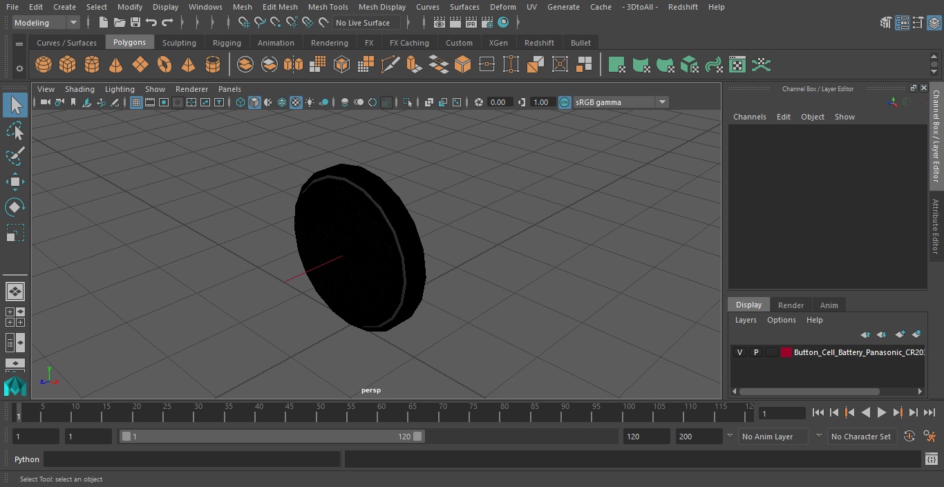The height and width of the screenshot is (487, 944).
Task: Click the Extrude shelf icon
Action: (x=414, y=65)
